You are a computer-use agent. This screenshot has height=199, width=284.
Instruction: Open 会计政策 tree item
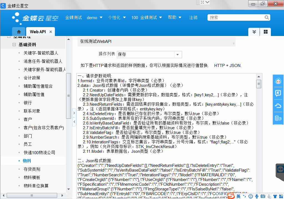click(x=32, y=78)
